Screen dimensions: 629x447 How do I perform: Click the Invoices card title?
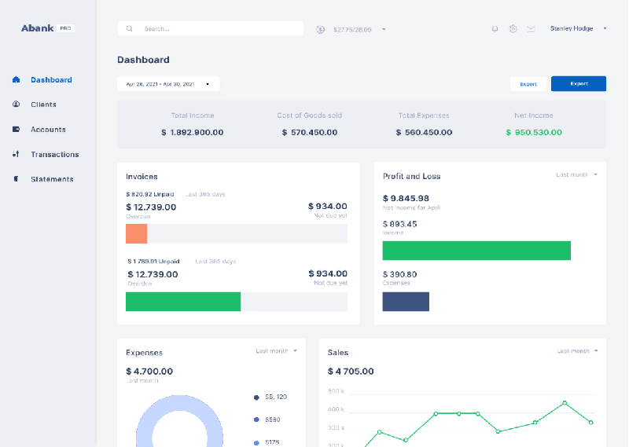142,177
